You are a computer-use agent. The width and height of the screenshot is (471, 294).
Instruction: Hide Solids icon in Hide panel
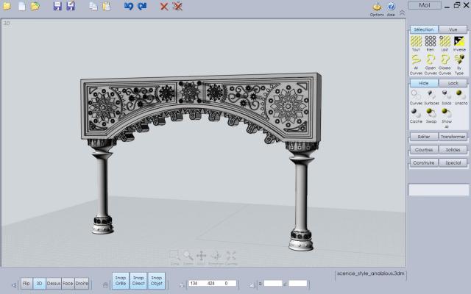[x=447, y=98]
